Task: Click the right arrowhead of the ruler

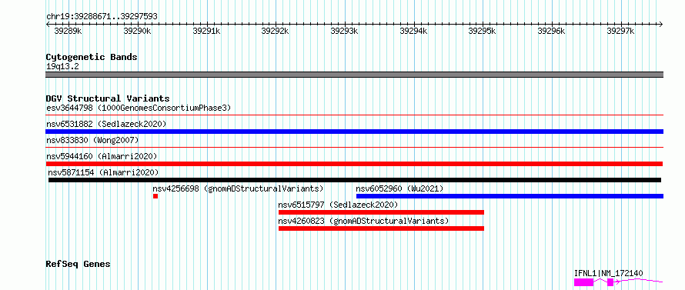Action: [661, 25]
